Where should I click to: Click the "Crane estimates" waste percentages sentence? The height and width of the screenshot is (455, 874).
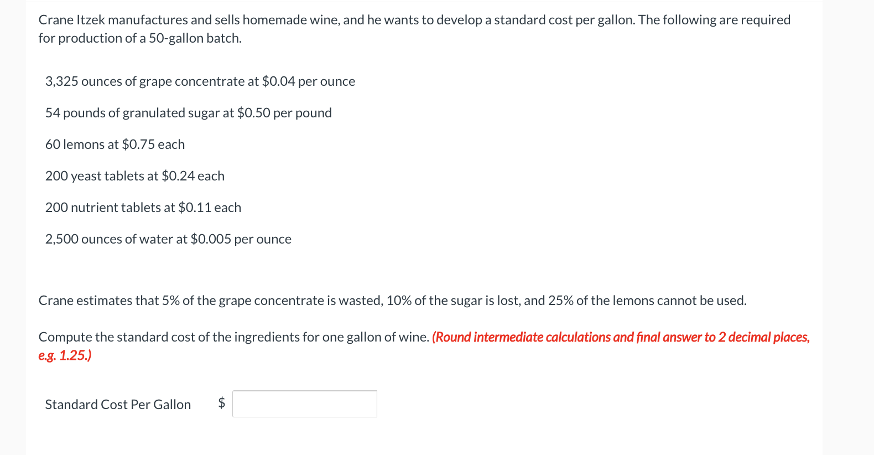(x=392, y=301)
